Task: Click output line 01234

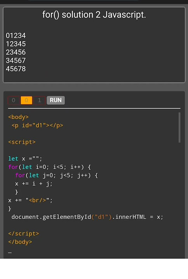Action: [16, 36]
